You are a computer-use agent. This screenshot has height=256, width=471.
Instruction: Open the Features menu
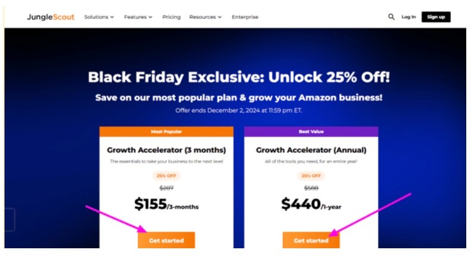coord(138,17)
